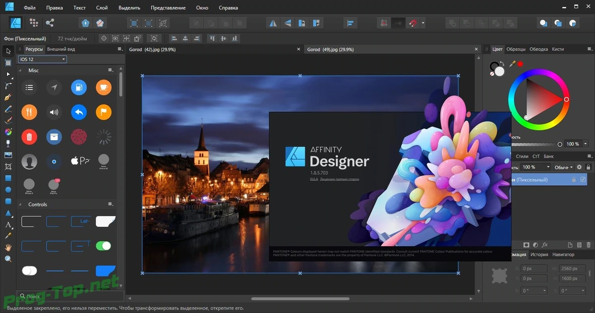The image size is (595, 313).
Task: Switch to Pixel persona
Action: [34, 23]
